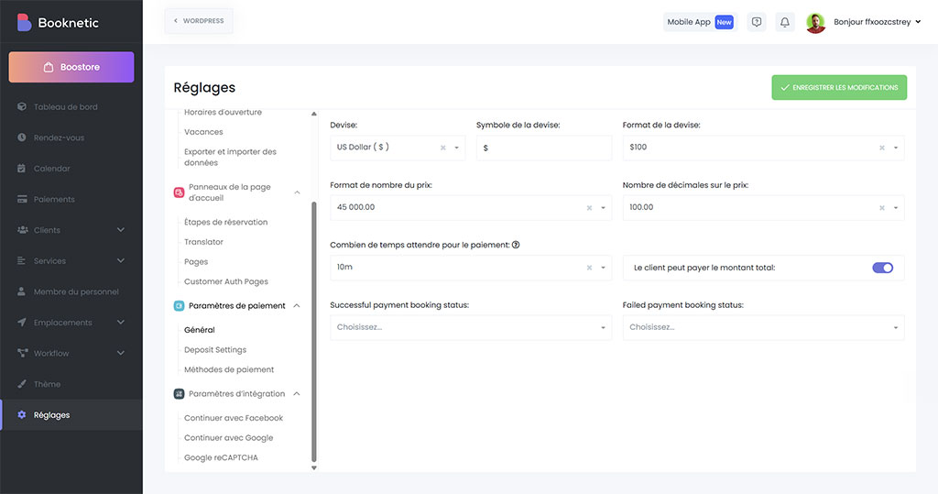Open Failed payment booking status dropdown
The width and height of the screenshot is (938, 494).
pyautogui.click(x=763, y=327)
